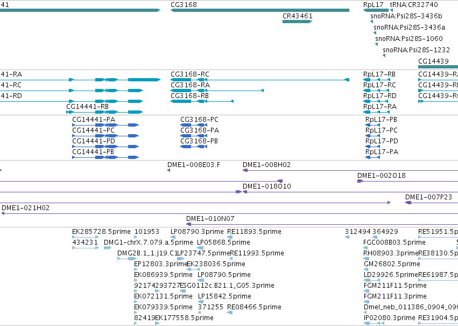Click the CG3168-PA protein label
Viewport: 458px width, 326px height.
tap(200, 130)
